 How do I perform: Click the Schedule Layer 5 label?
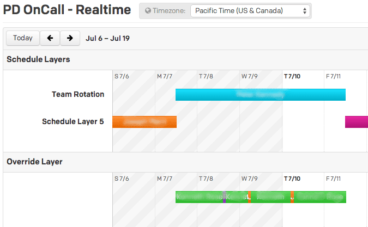tap(73, 121)
